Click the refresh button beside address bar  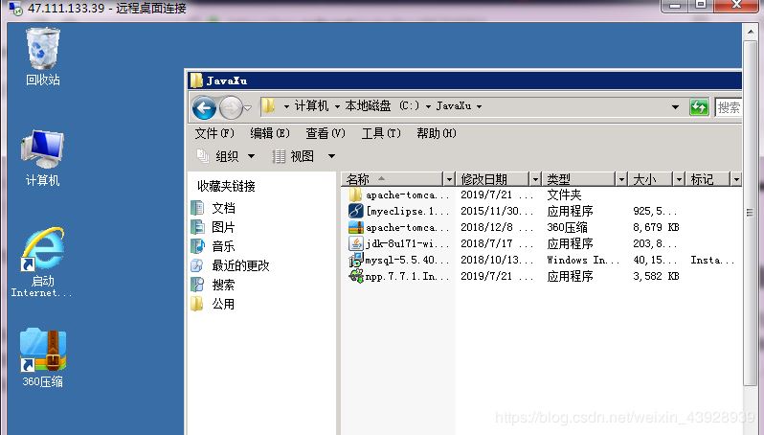point(700,106)
